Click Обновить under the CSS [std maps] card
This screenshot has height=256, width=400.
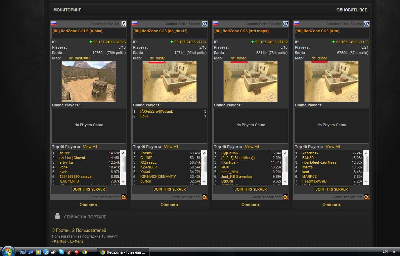click(x=251, y=205)
